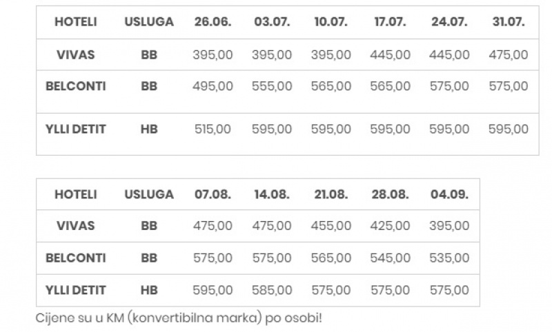Image resolution: width=552 pixels, height=332 pixels.
Task: Click the 07.08. date column header
Action: 213,194
